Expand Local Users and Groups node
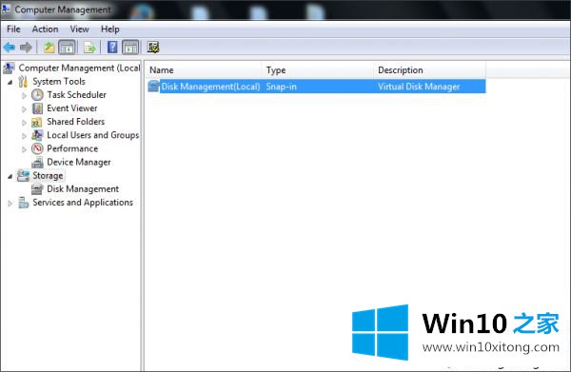Screen dimensions: 571x372 (24, 136)
